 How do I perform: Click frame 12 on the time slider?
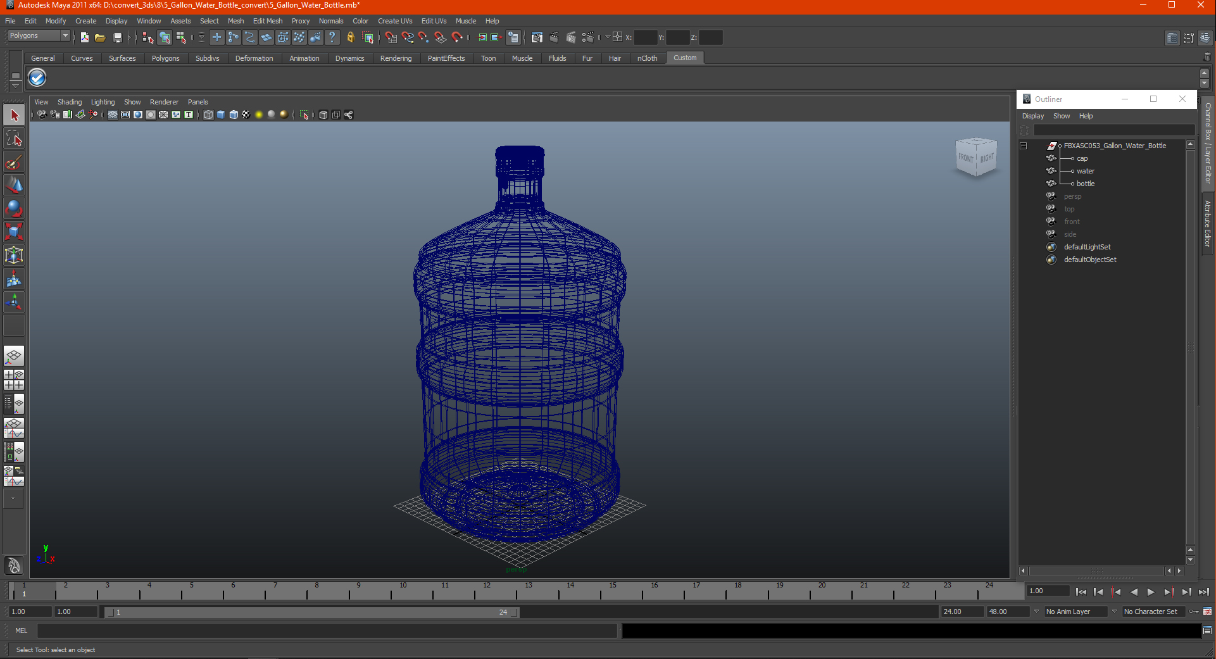point(487,590)
